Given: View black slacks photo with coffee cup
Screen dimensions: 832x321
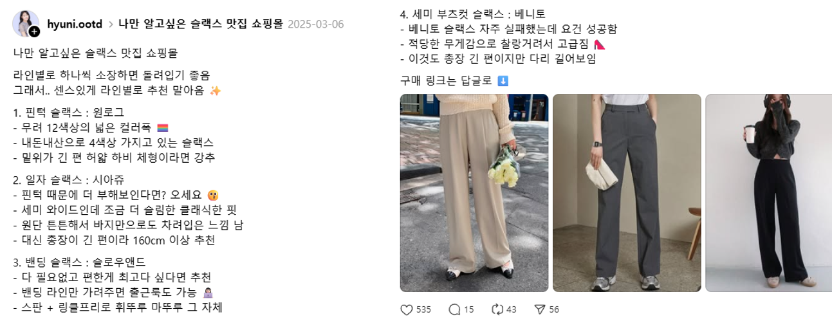Looking at the screenshot, I should (768, 193).
